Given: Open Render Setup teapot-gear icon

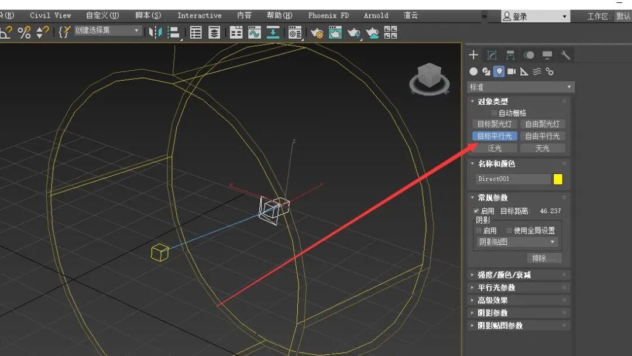Looking at the screenshot, I should click(x=317, y=32).
